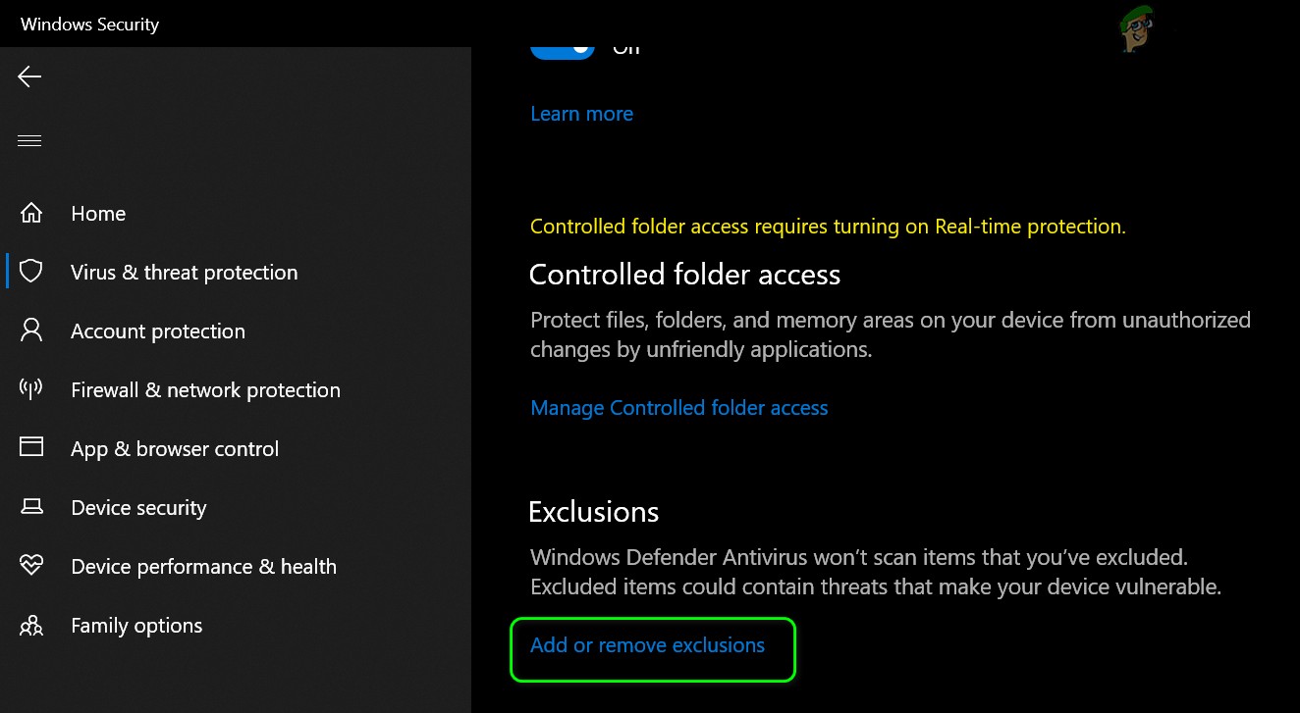
Task: Open Manage Controlled folder access link
Action: 678,408
